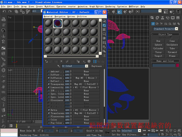Select the active colored material sample slot
This screenshot has width=182, height=137.
coord(58,23)
